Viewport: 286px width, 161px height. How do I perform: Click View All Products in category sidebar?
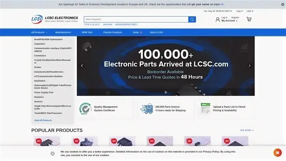click(43, 120)
